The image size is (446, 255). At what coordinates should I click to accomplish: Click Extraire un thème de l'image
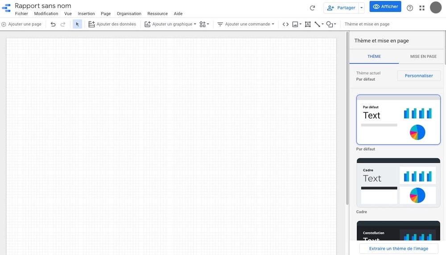398,249
